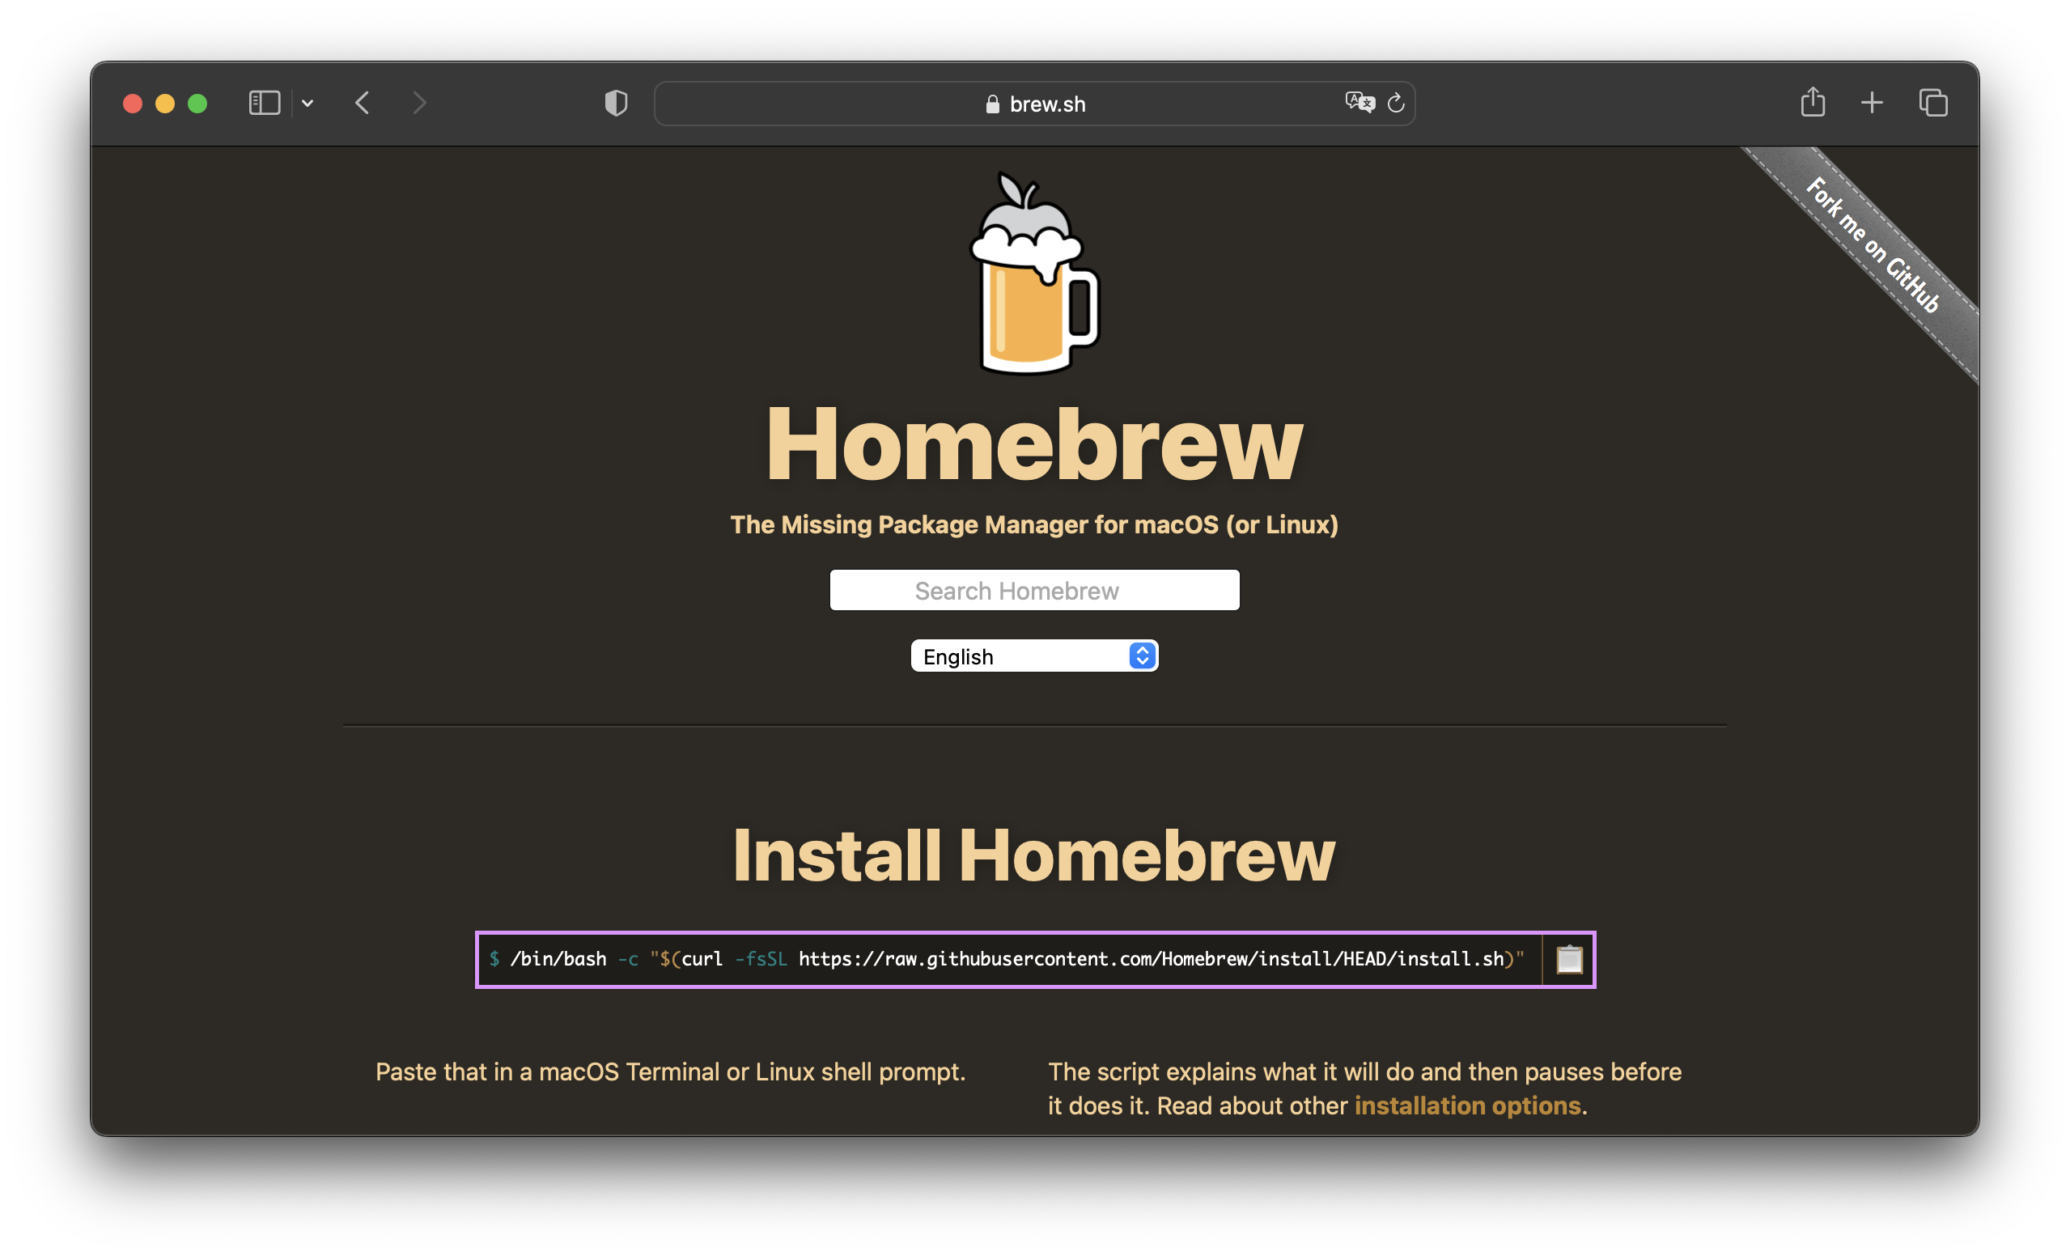Image resolution: width=2070 pixels, height=1256 pixels.
Task: Reload the brew.sh page
Action: click(x=1395, y=104)
